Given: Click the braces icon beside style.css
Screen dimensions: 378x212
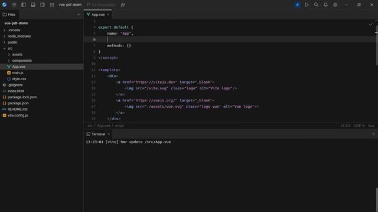Looking at the screenshot, I should coord(9,79).
